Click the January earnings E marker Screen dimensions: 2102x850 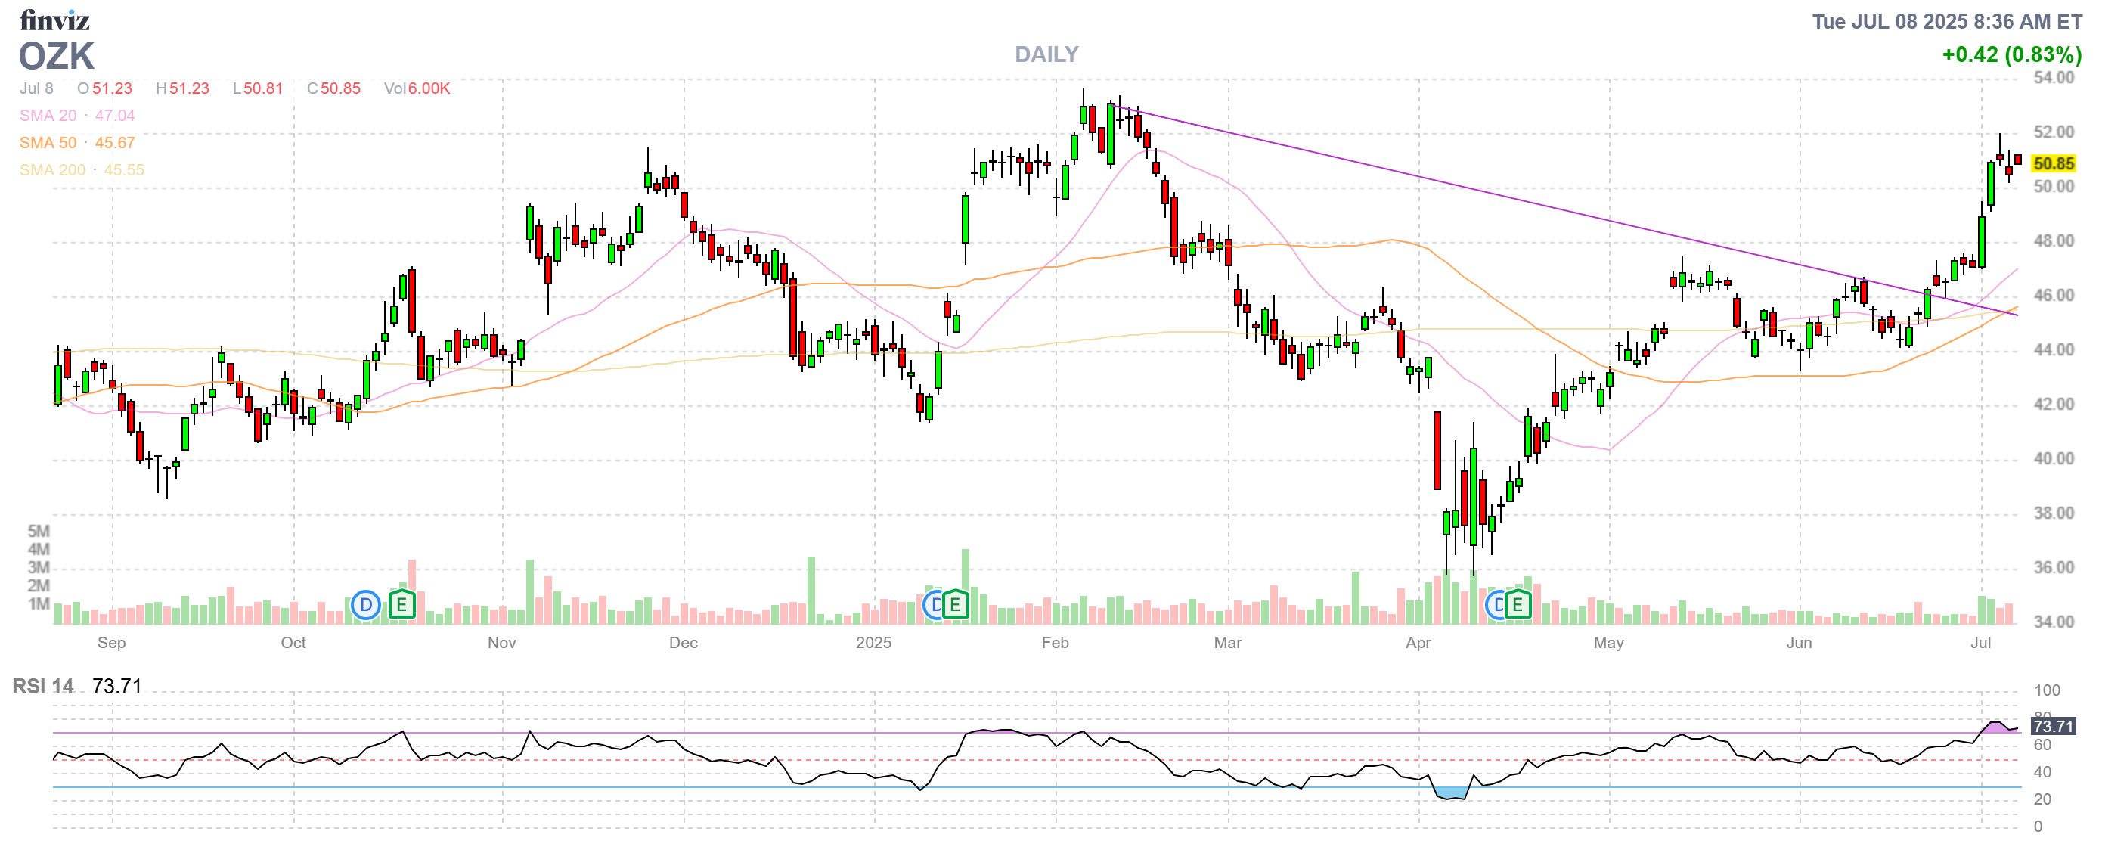[955, 605]
